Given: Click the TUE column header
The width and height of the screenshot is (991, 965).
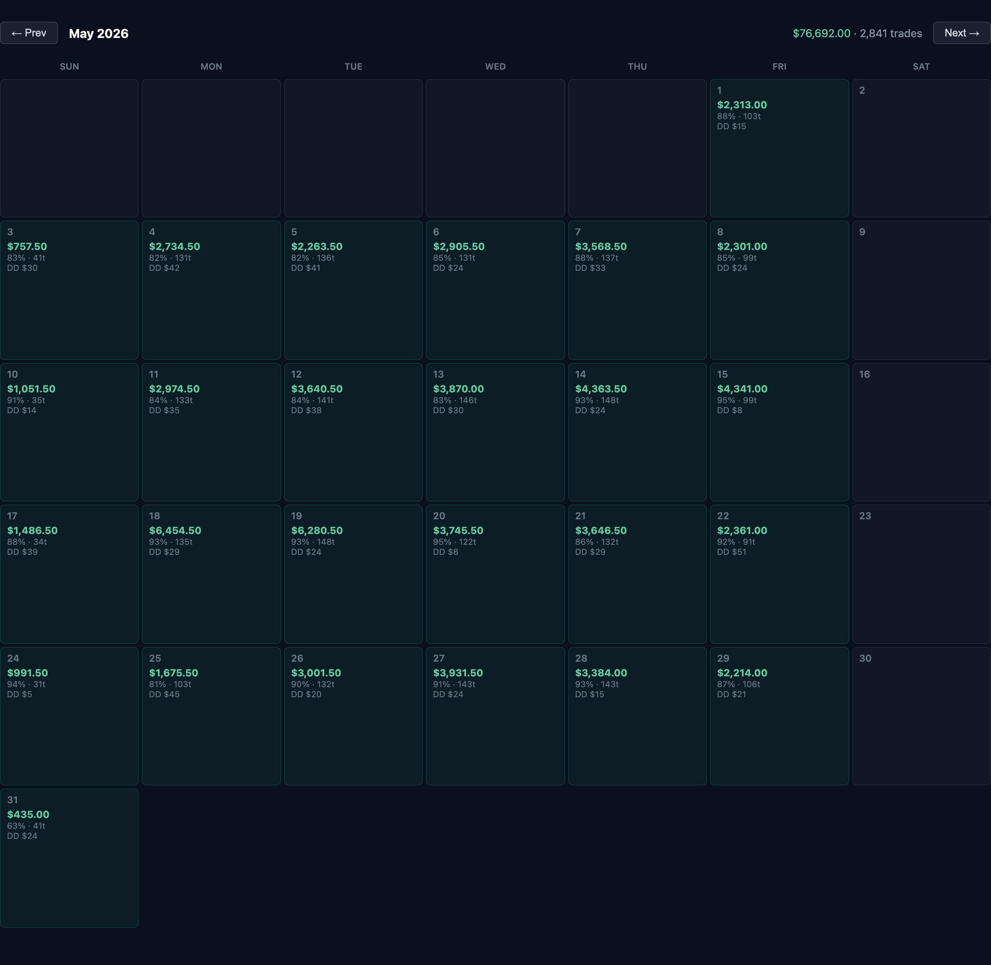Looking at the screenshot, I should click(x=353, y=67).
